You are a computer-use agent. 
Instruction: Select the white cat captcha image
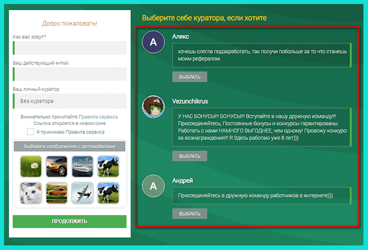(x=30, y=193)
